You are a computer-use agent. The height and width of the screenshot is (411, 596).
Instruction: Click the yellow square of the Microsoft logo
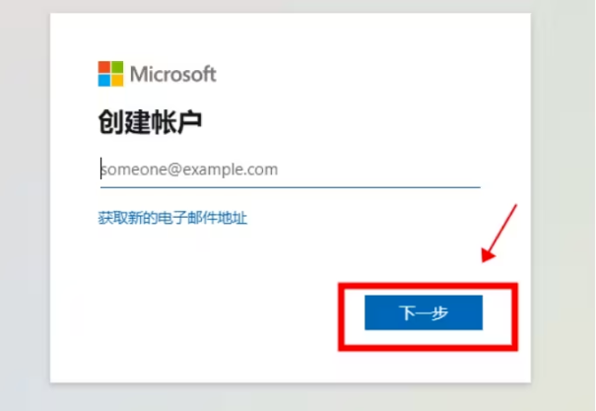pyautogui.click(x=117, y=81)
